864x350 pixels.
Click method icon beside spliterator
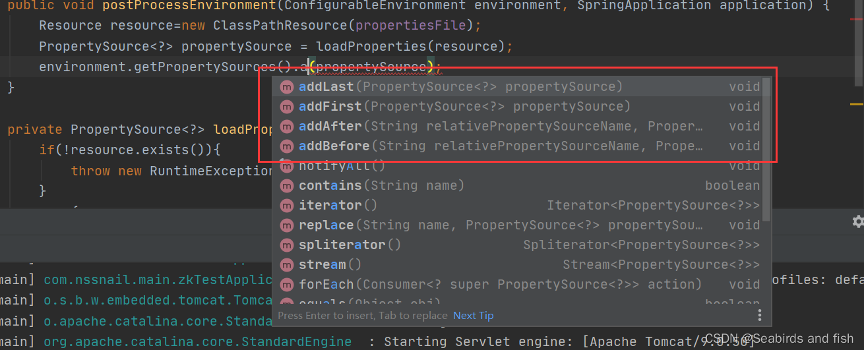coord(286,245)
